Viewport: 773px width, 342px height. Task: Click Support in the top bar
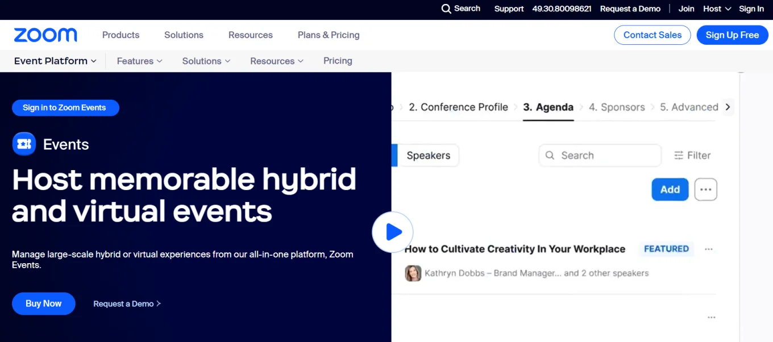click(x=509, y=9)
